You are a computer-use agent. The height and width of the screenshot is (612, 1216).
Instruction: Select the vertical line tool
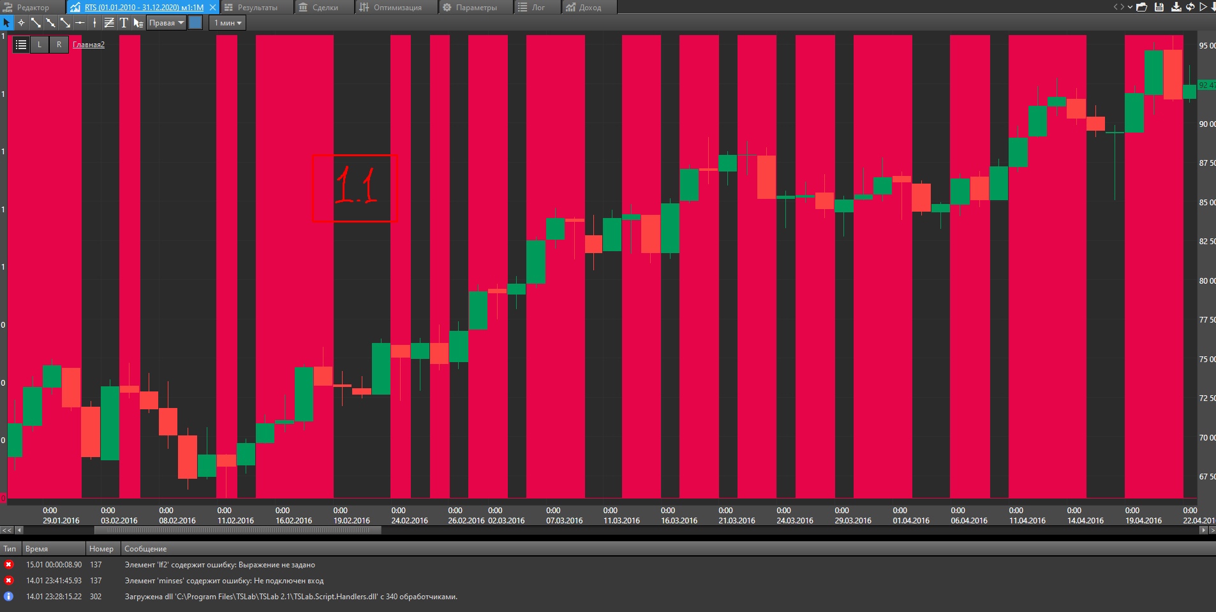click(x=94, y=23)
